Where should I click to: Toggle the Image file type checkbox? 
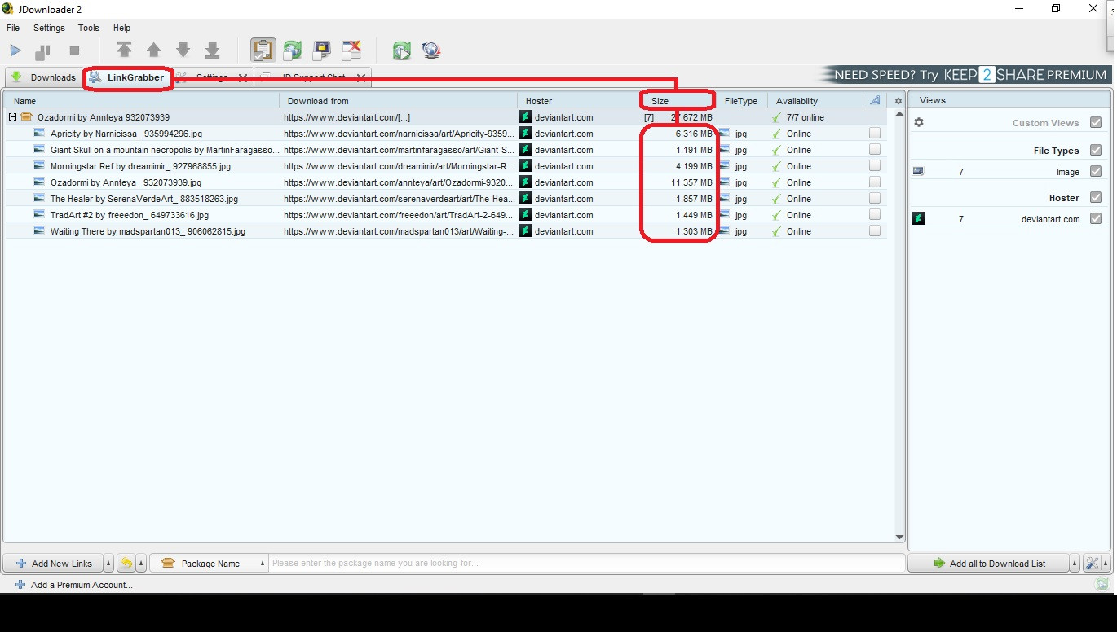pos(1096,171)
